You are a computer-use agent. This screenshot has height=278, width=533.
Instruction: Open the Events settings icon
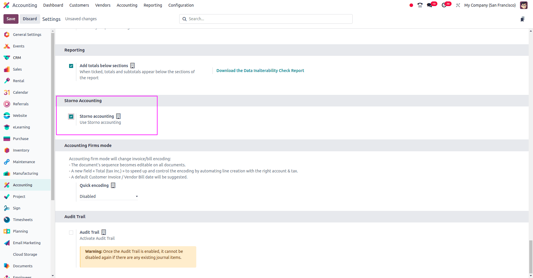pos(7,46)
